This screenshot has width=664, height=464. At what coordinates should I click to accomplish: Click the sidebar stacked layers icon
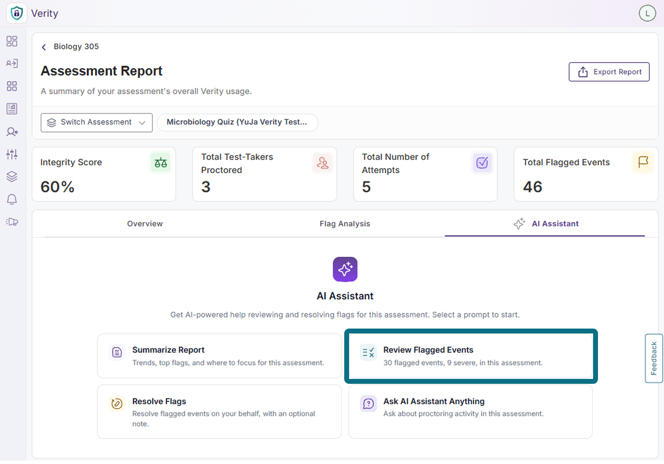[12, 177]
